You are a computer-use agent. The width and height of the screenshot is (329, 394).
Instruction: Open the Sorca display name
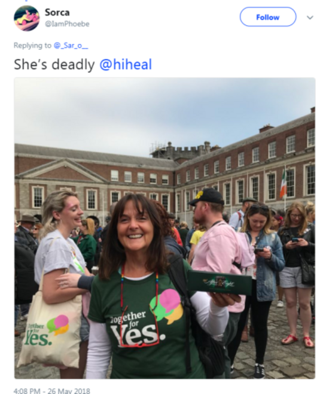[x=57, y=13]
